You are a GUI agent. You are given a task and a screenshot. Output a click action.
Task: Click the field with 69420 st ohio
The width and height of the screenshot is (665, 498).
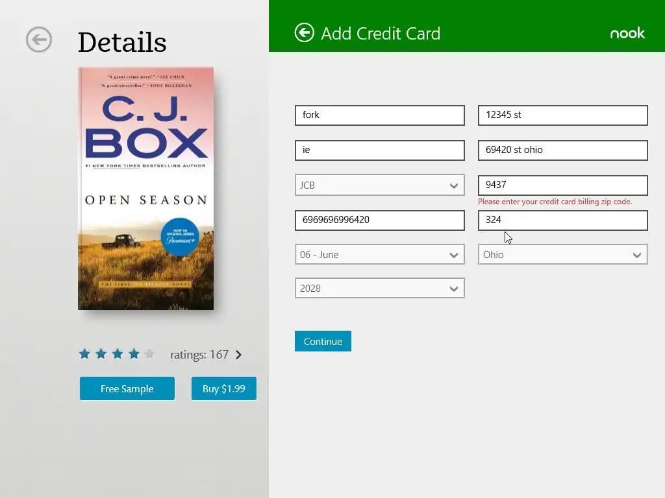pyautogui.click(x=563, y=150)
